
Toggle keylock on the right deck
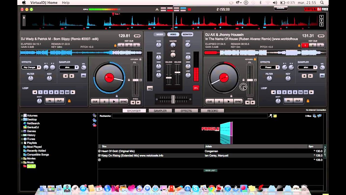(x=255, y=59)
